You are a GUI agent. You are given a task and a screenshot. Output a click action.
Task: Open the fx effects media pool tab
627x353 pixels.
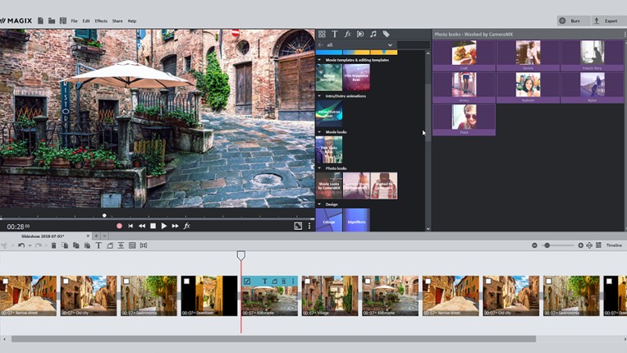347,34
